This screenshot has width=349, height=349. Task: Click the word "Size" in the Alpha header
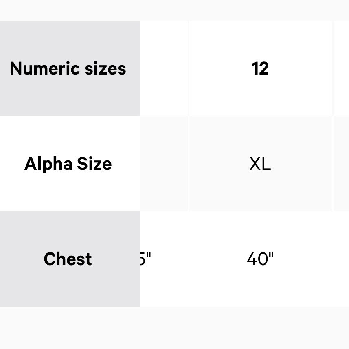[94, 164]
